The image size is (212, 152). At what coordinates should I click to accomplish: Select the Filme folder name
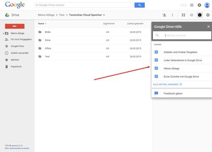pyautogui.click(x=48, y=40)
